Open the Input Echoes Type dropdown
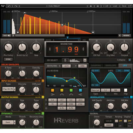 15,89
